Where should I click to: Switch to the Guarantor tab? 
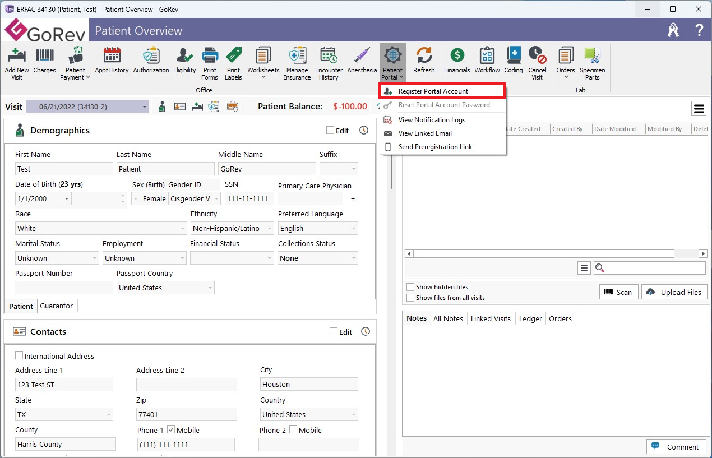click(57, 306)
